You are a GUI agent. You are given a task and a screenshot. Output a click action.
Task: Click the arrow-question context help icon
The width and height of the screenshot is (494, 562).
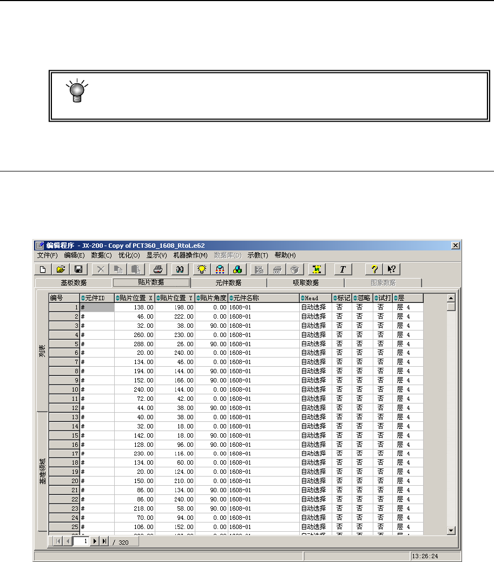tap(392, 269)
